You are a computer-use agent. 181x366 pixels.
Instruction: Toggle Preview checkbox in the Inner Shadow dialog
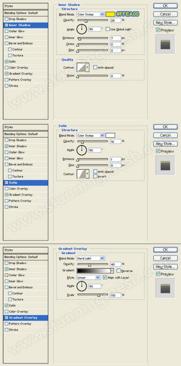(158, 30)
